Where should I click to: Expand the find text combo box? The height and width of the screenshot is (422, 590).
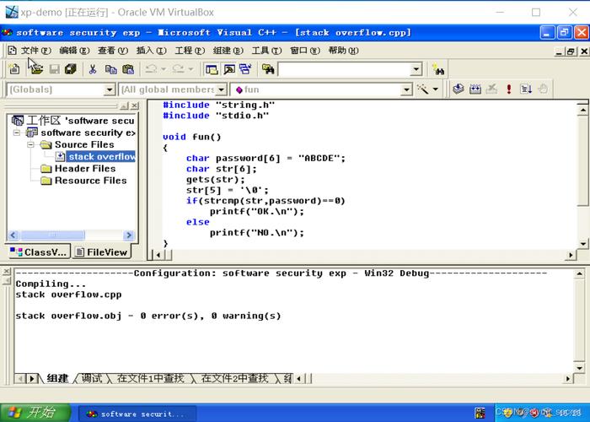pyautogui.click(x=416, y=69)
